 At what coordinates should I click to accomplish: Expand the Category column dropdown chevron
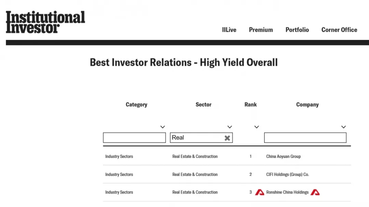tap(163, 127)
